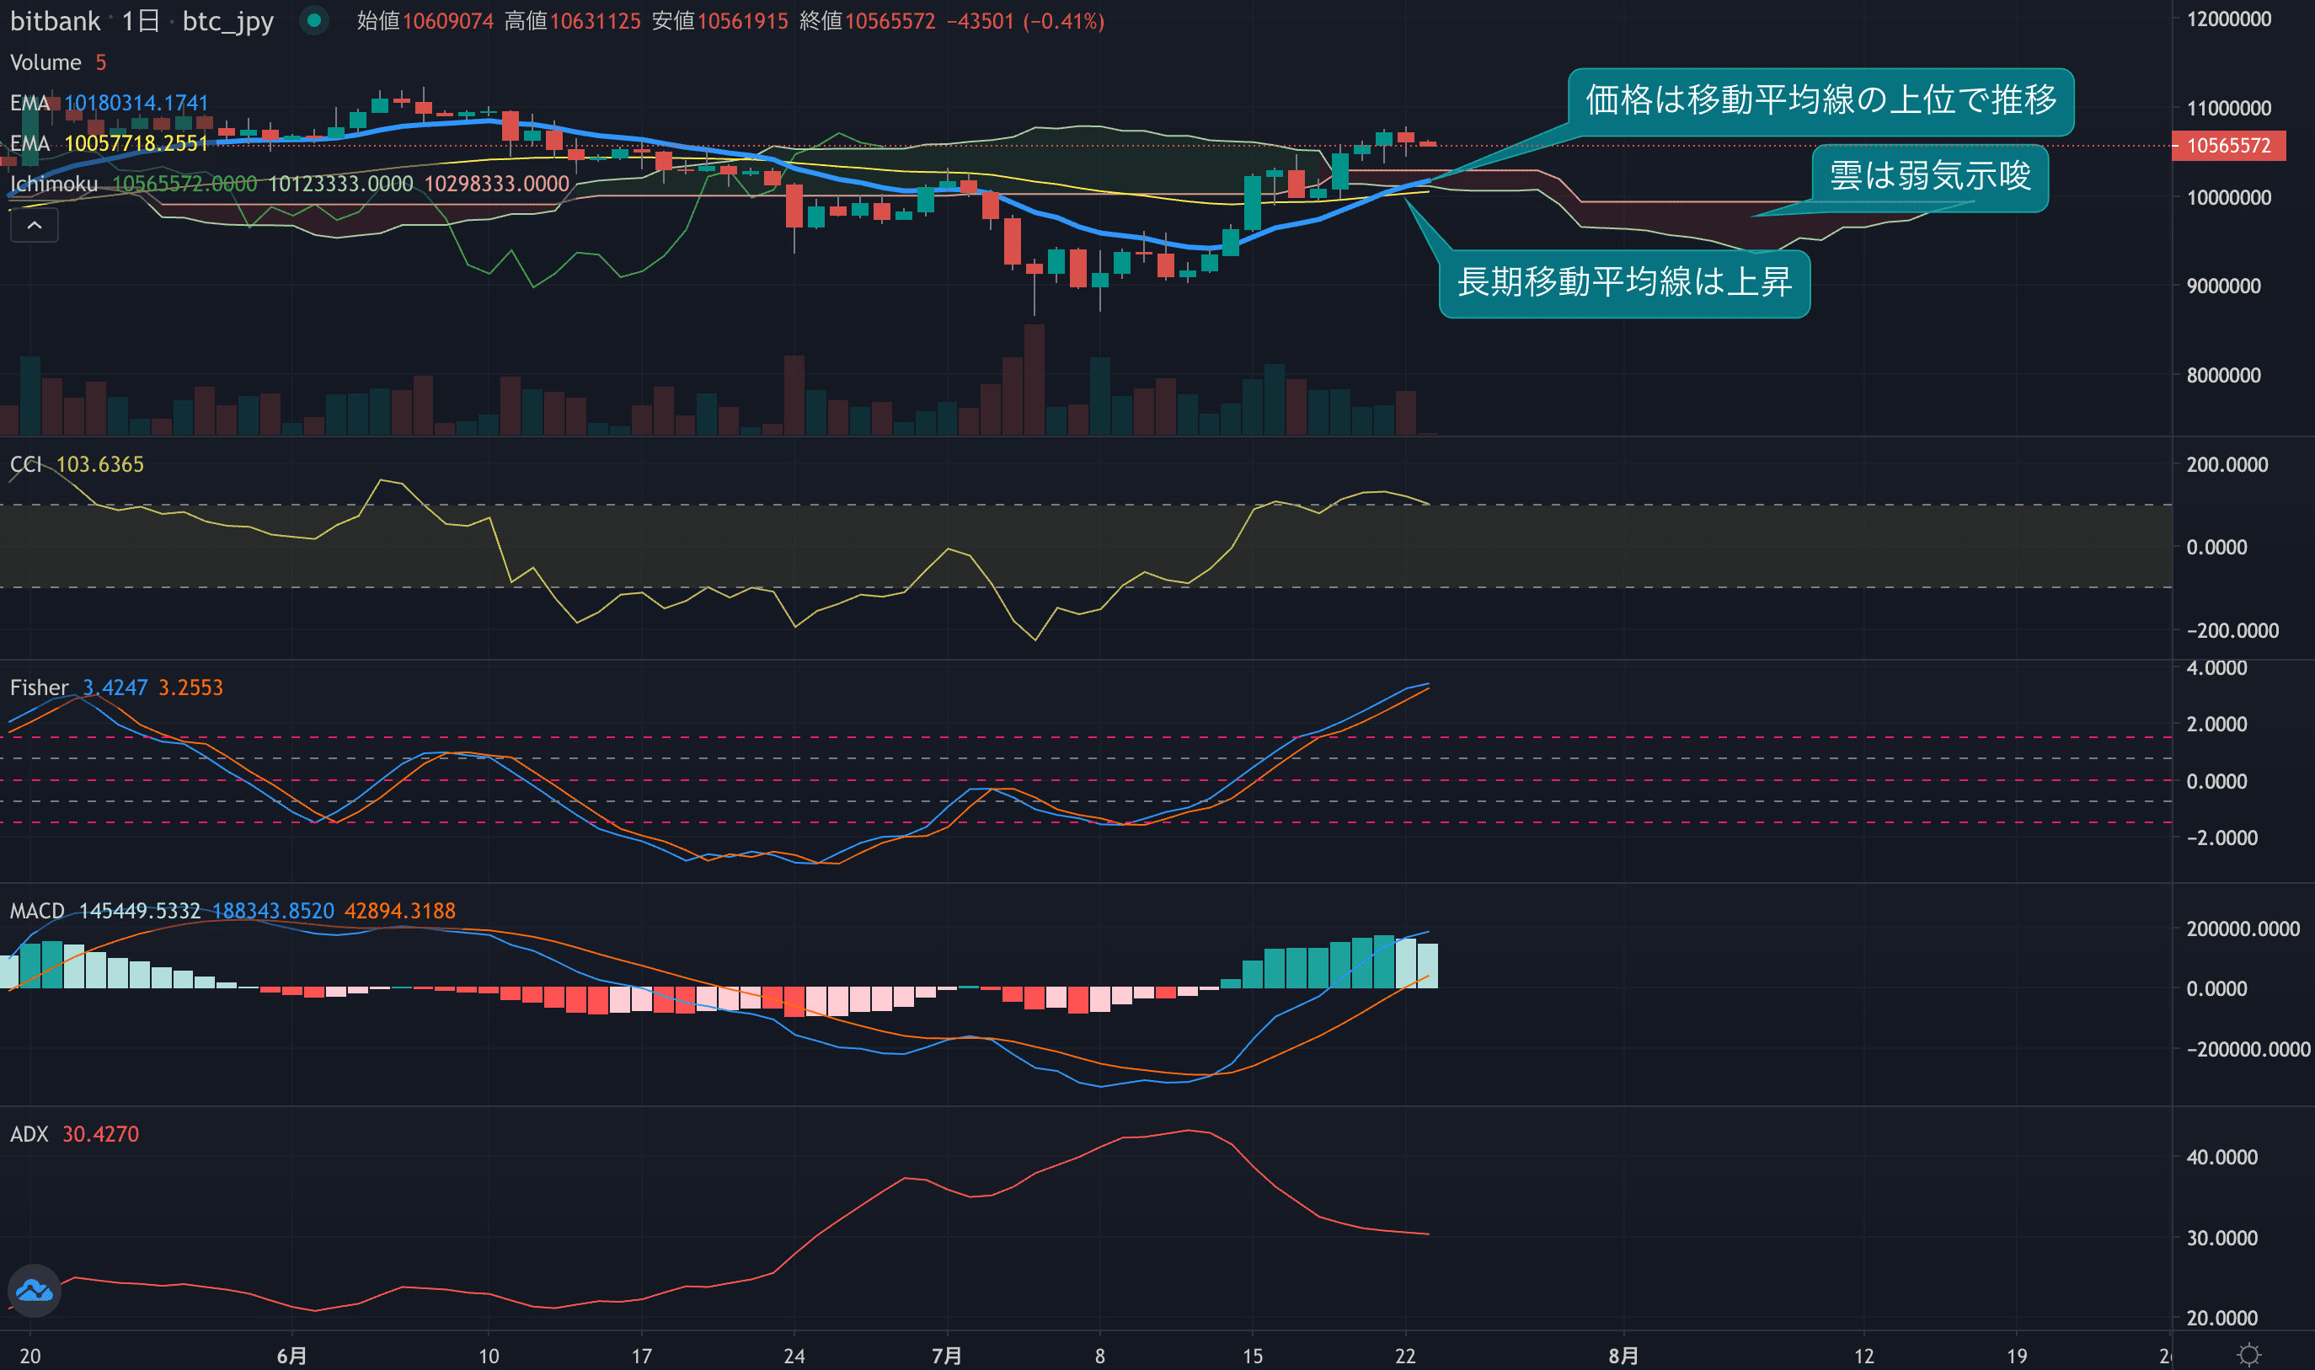The width and height of the screenshot is (2315, 1370).
Task: Select the Volume indicator legend
Action: [45, 63]
